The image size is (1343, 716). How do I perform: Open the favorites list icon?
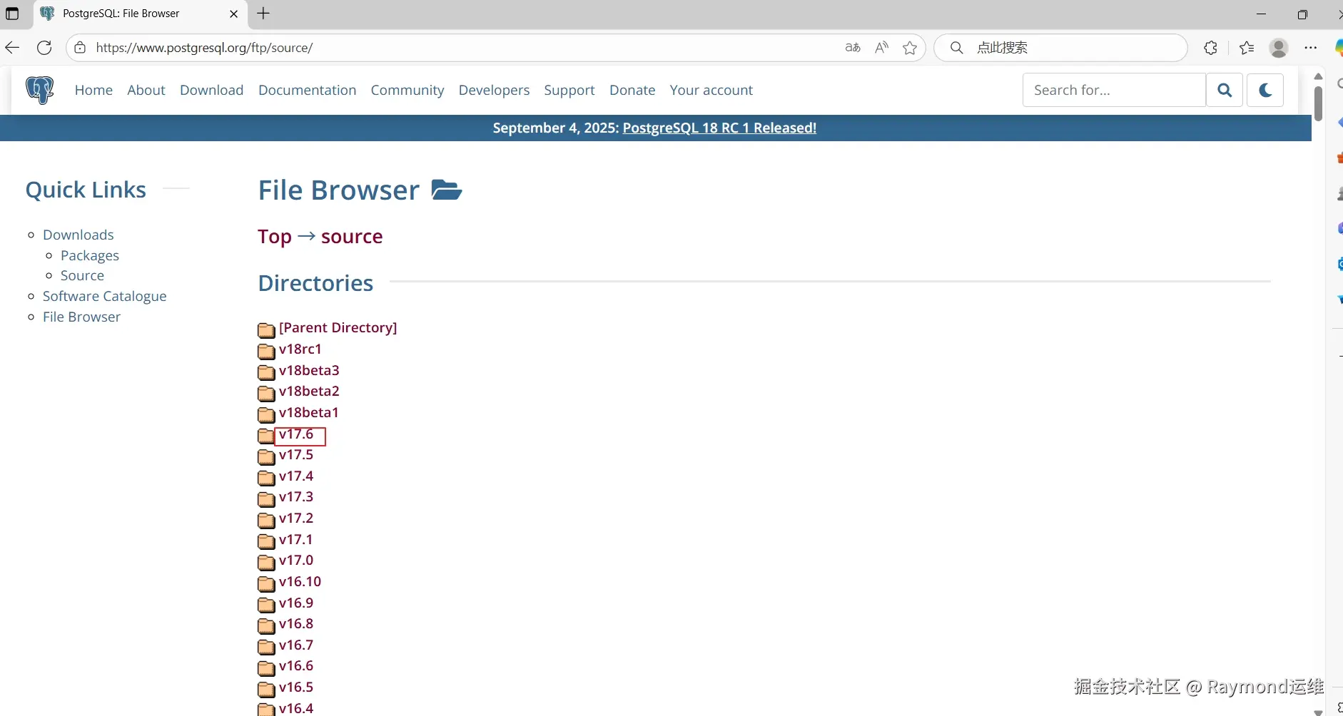coord(1247,48)
